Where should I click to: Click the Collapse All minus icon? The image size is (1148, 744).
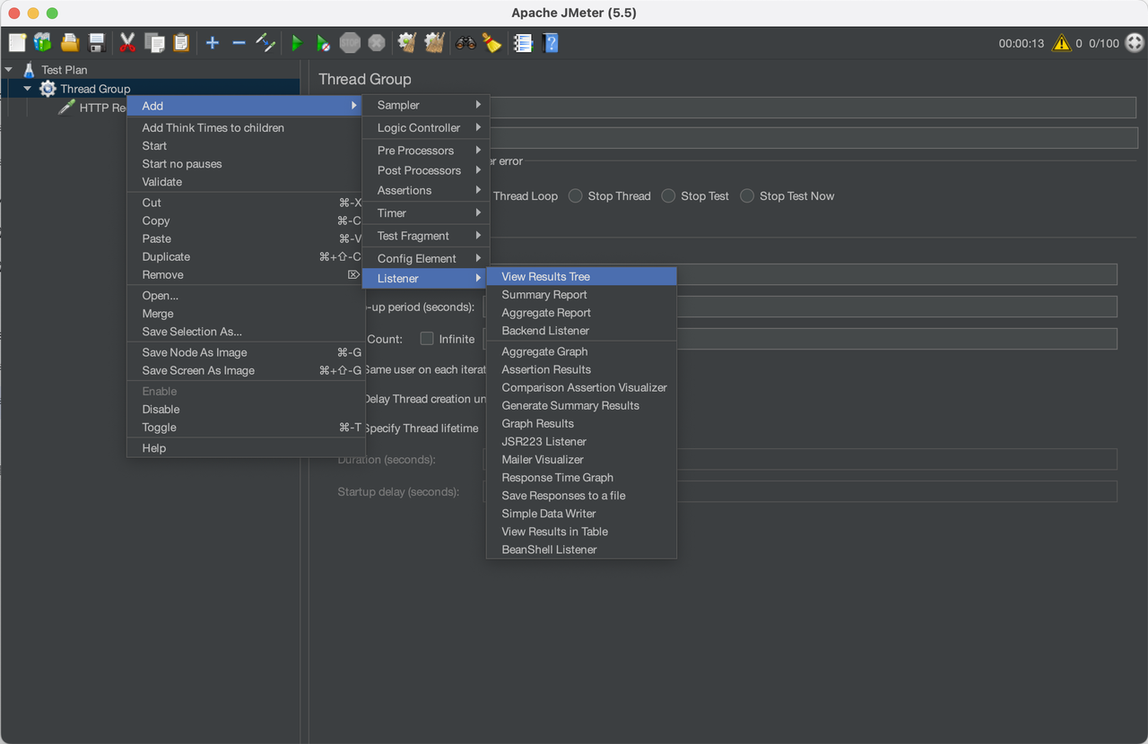point(239,42)
